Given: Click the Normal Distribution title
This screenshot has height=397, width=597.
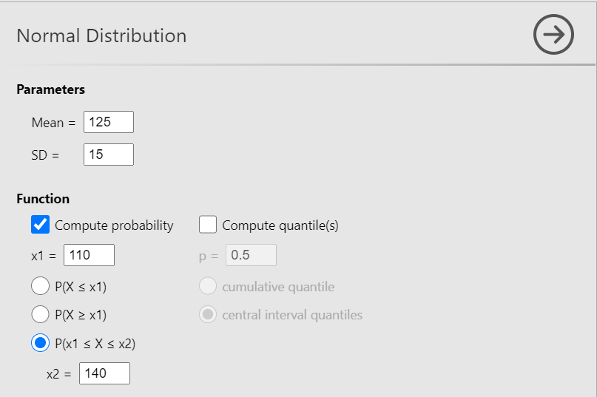Looking at the screenshot, I should point(101,35).
